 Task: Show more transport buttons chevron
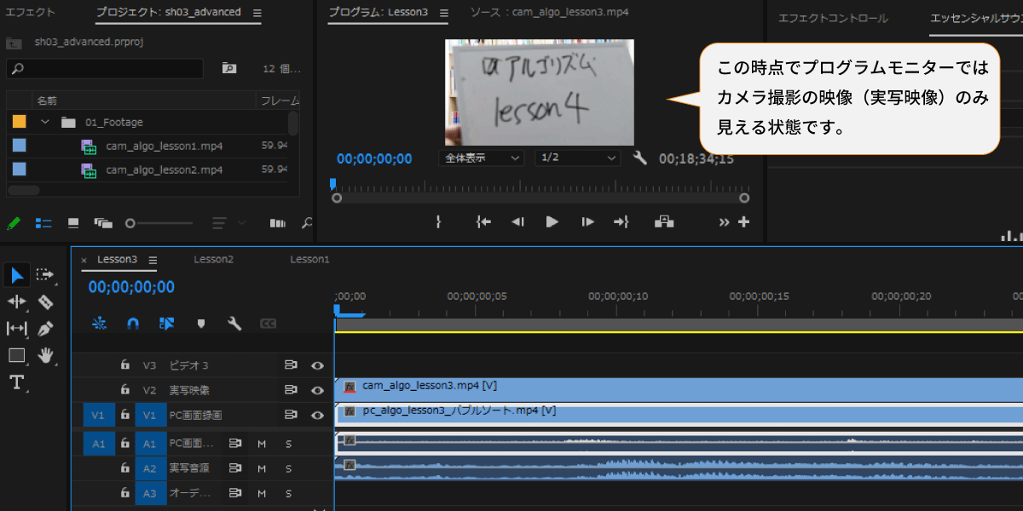pos(724,221)
